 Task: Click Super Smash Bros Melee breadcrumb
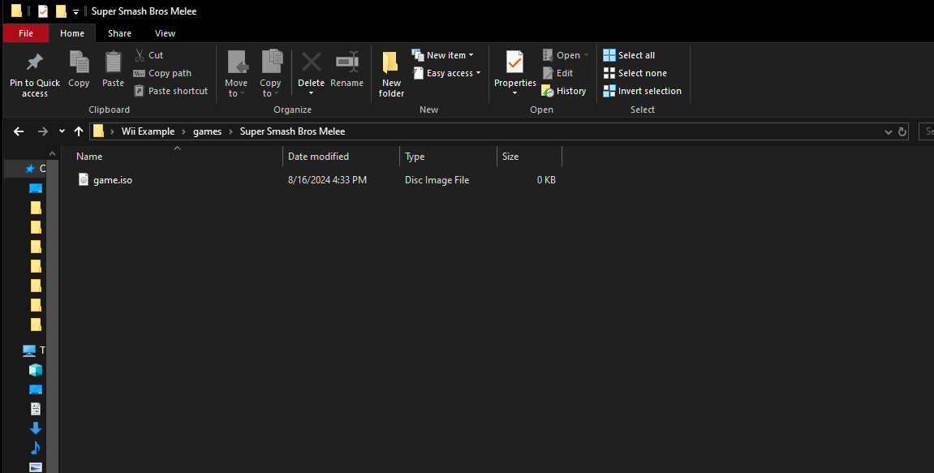point(292,131)
